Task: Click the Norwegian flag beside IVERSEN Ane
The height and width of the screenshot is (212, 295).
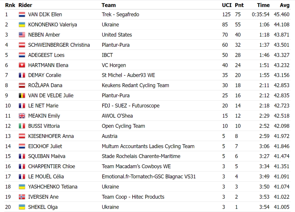Action: [x=22, y=197]
